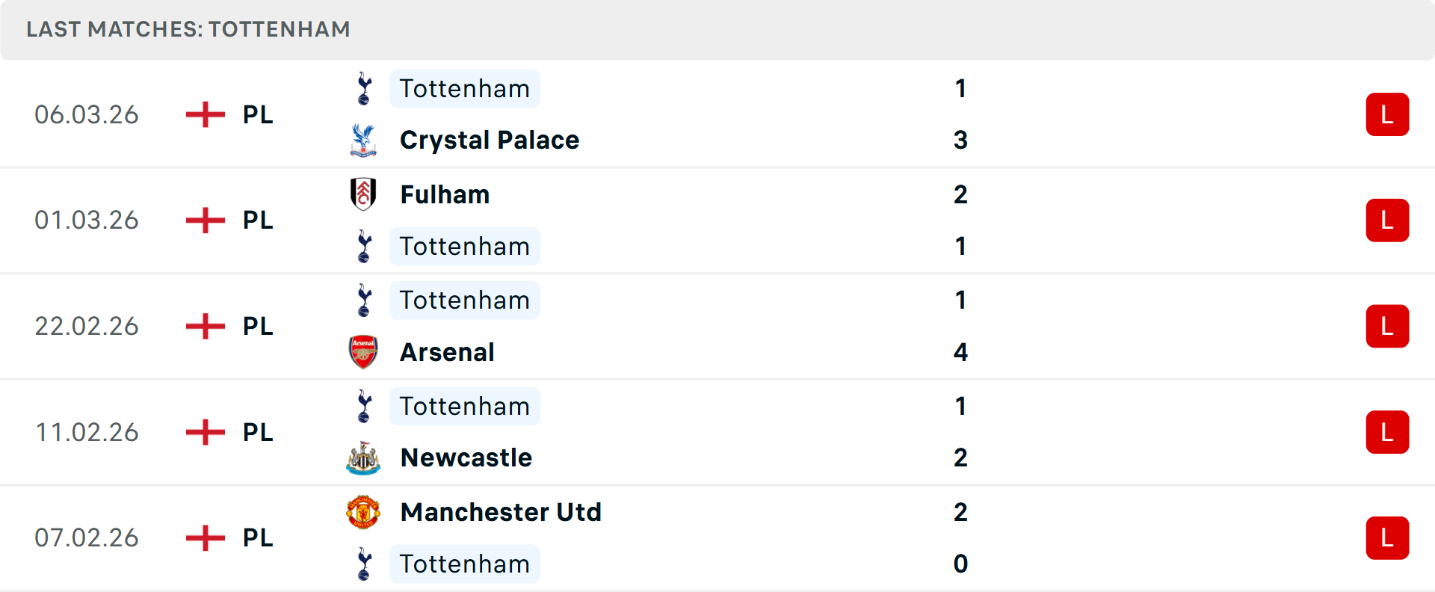This screenshot has height=592, width=1435.
Task: Select the Crystal Palace club badge
Action: click(364, 140)
